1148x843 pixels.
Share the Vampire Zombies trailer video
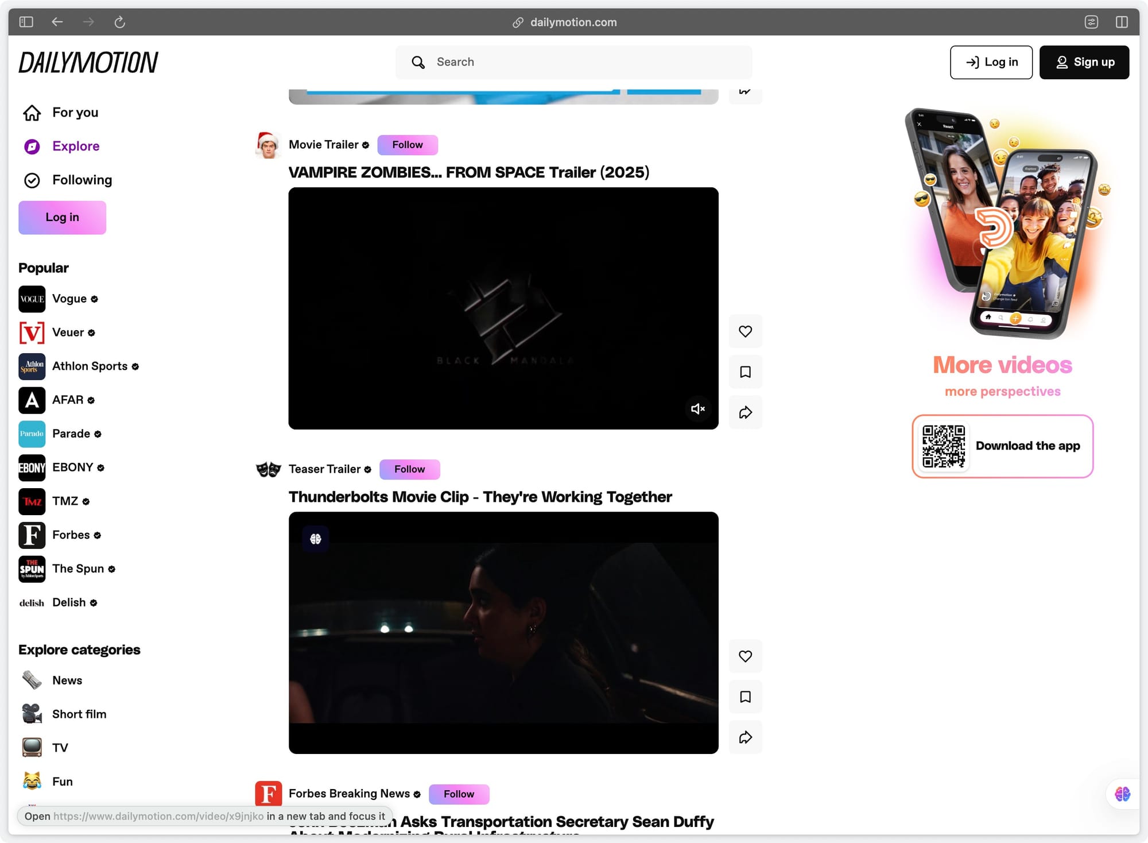[745, 412]
